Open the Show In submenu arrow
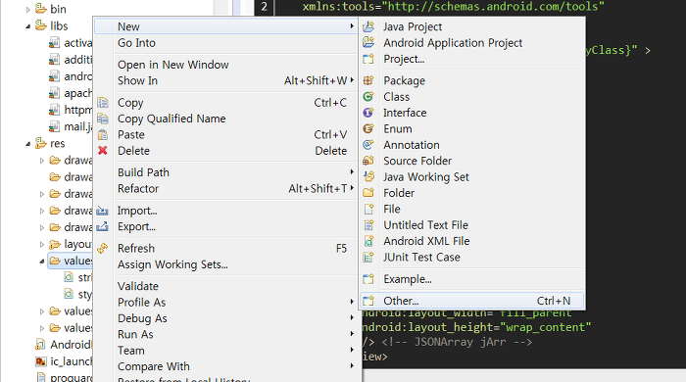 coord(352,80)
